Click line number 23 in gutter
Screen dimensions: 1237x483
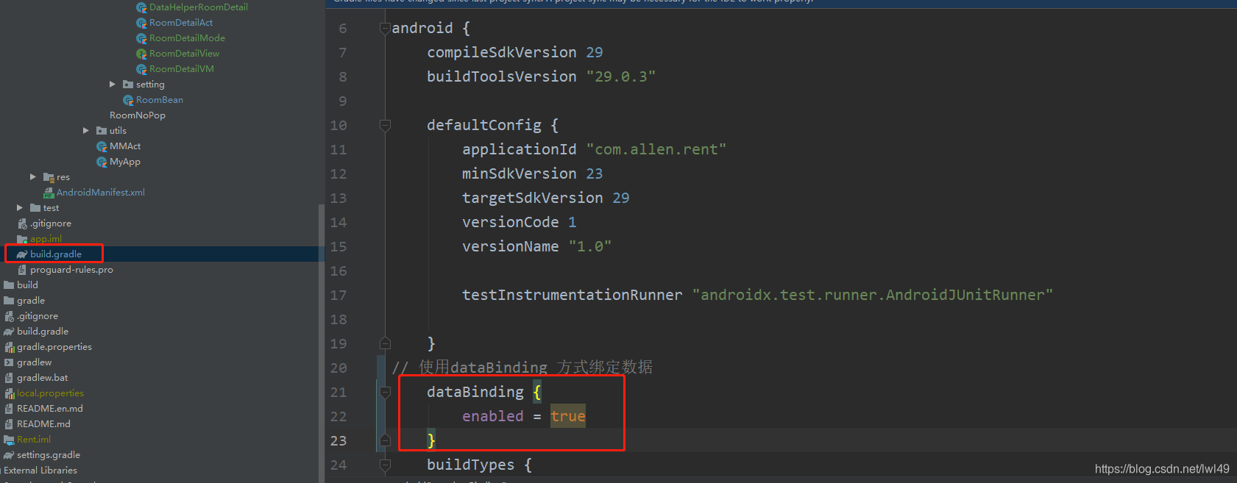coord(339,440)
